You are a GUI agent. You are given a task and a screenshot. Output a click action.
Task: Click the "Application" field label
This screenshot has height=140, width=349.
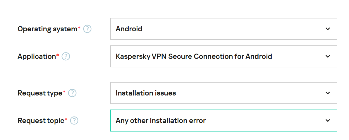coord(37,57)
